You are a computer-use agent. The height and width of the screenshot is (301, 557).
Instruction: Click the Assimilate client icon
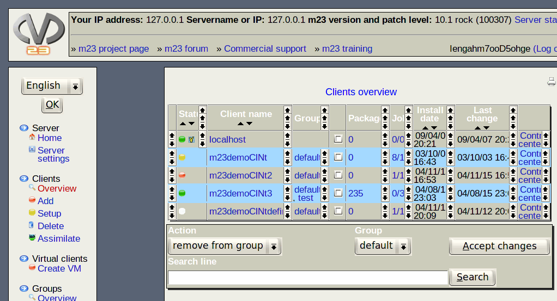[x=32, y=238]
